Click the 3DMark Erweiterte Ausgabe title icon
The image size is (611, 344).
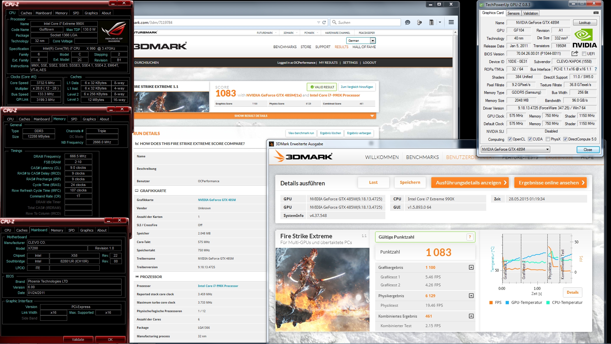271,144
